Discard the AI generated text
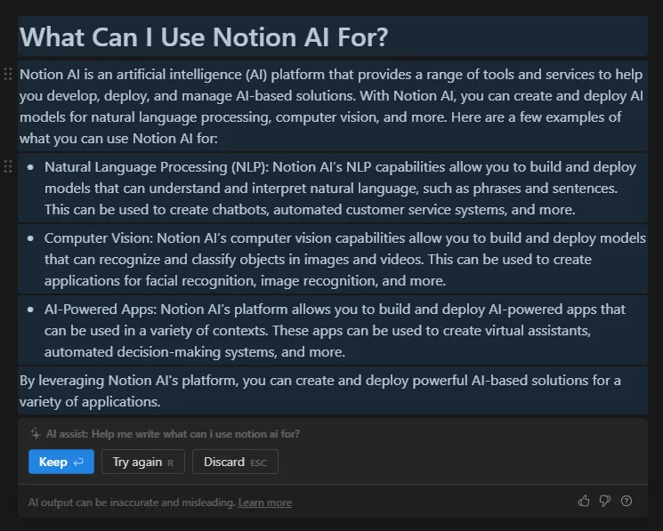The image size is (663, 531). [235, 462]
